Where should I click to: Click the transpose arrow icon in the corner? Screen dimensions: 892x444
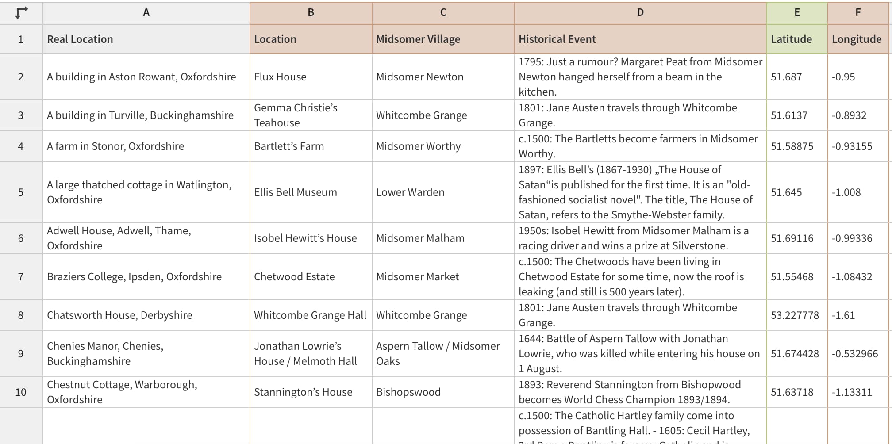click(21, 12)
